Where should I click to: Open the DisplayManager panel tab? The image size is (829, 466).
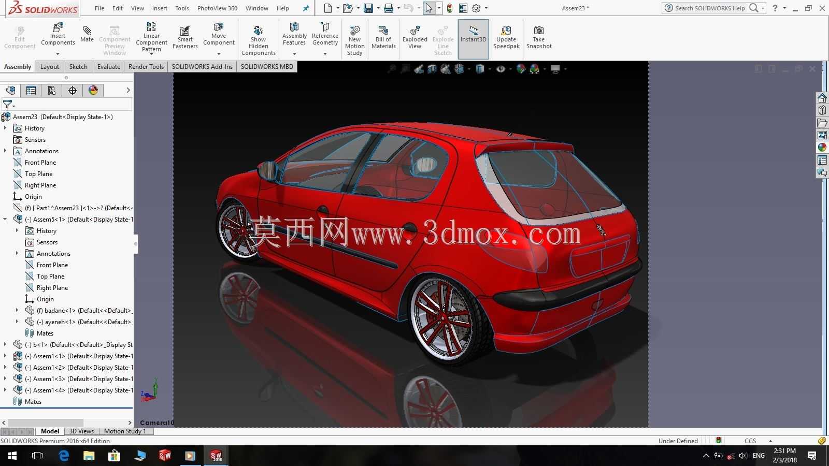click(93, 91)
